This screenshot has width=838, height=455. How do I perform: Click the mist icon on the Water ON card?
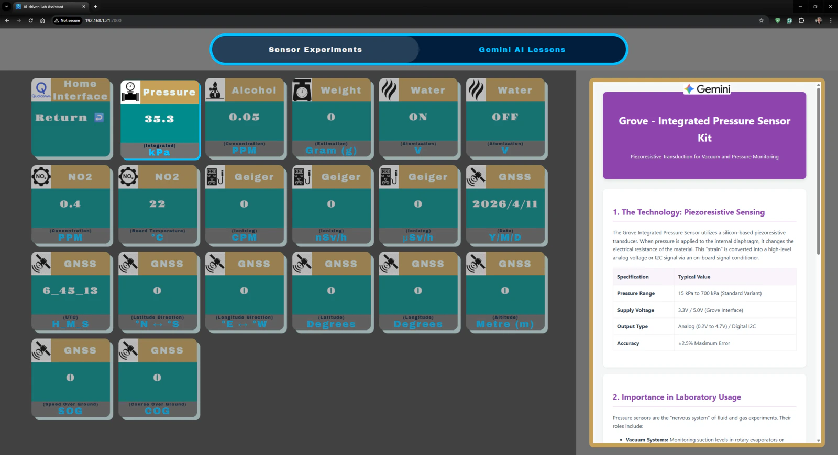(389, 90)
